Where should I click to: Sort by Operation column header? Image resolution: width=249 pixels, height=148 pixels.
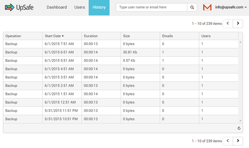coord(13,36)
